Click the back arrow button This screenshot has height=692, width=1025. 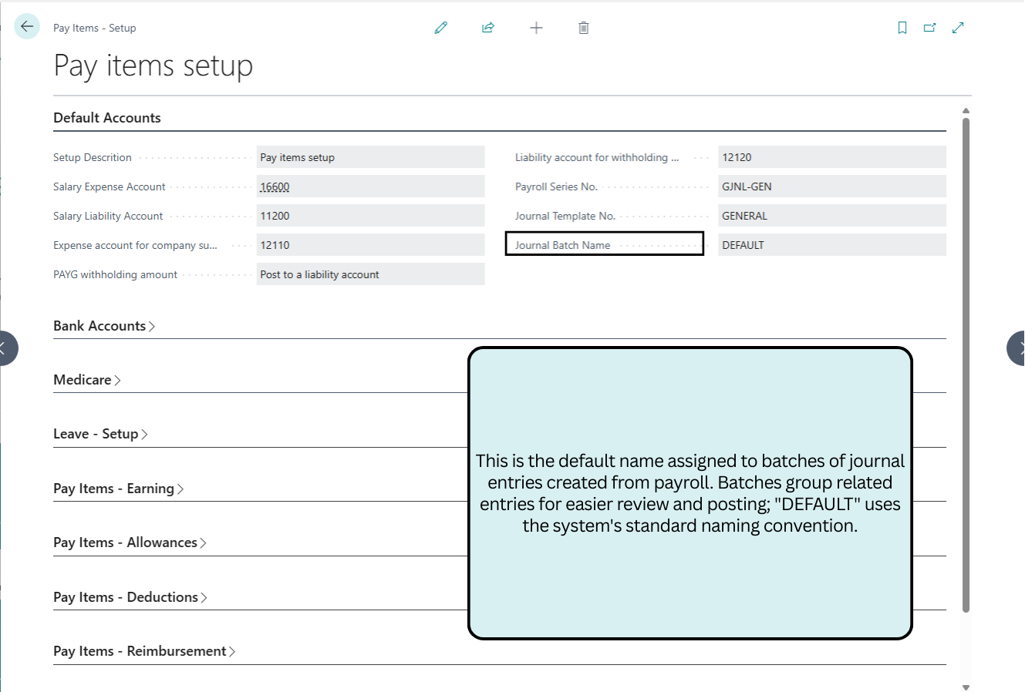[x=27, y=27]
